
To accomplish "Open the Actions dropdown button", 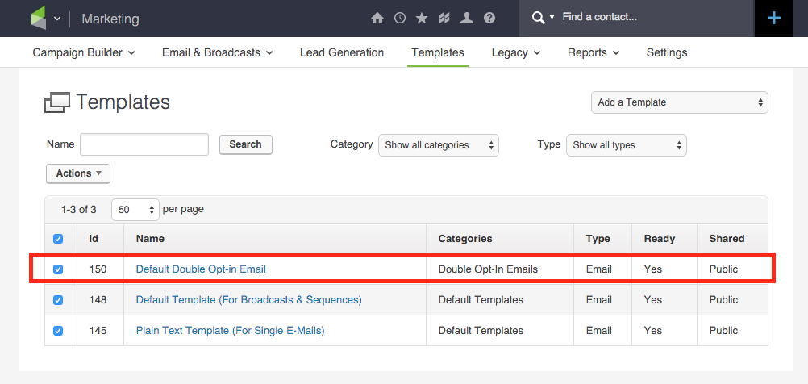I will pyautogui.click(x=78, y=173).
